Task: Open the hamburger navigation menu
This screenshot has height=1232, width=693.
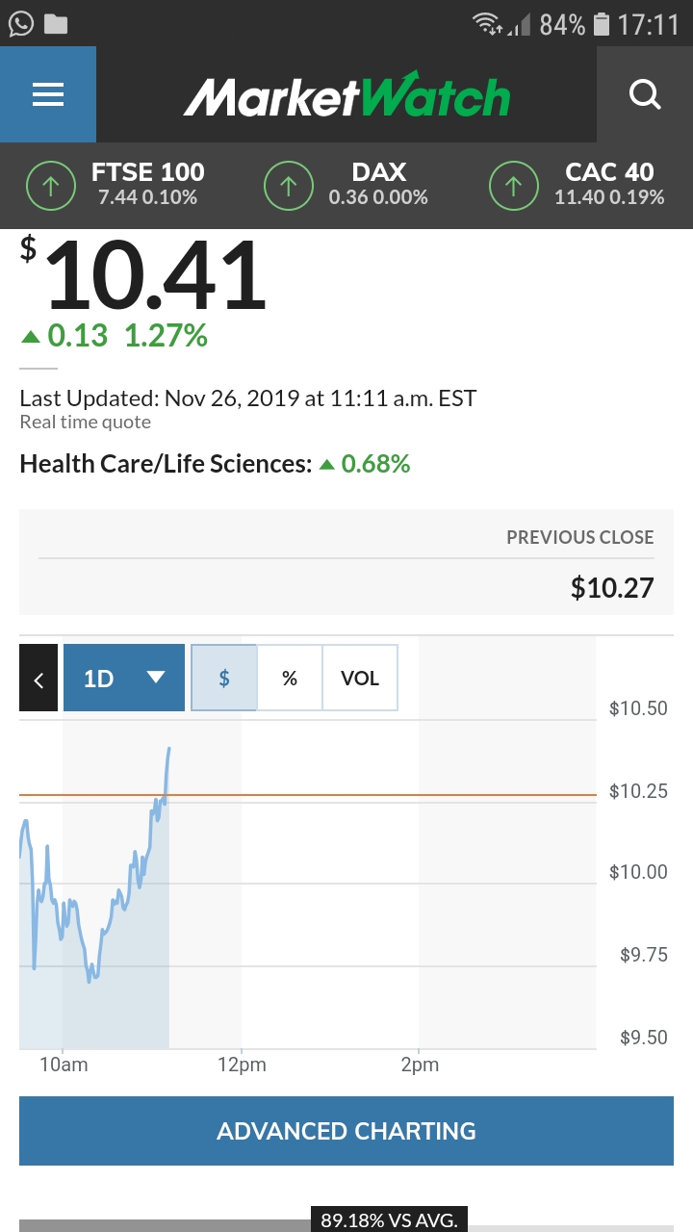Action: point(47,94)
